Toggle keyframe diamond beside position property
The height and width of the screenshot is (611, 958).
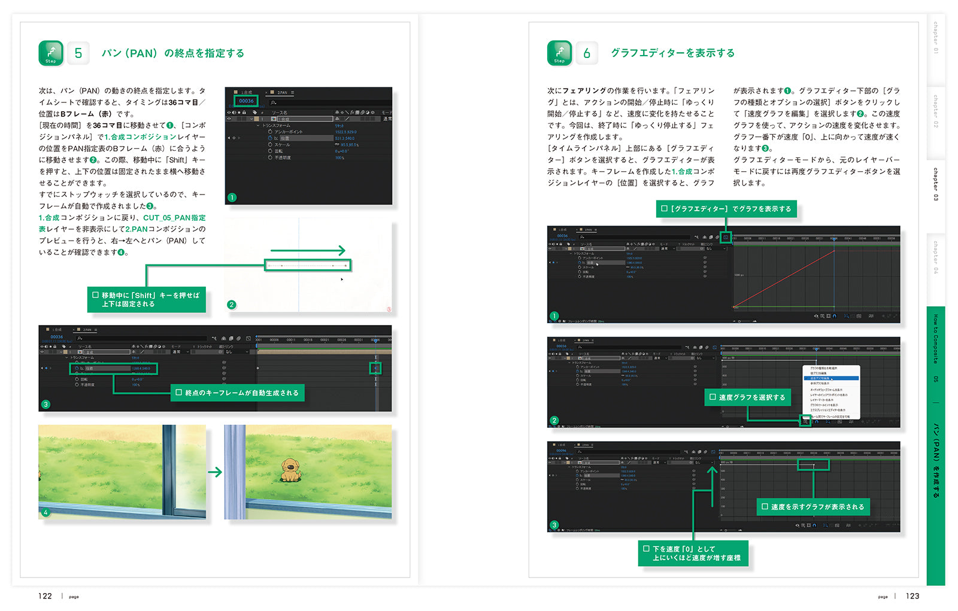[x=233, y=138]
